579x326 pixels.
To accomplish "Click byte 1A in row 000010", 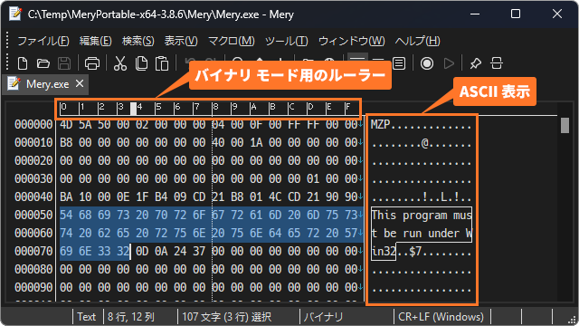I will click(256, 143).
